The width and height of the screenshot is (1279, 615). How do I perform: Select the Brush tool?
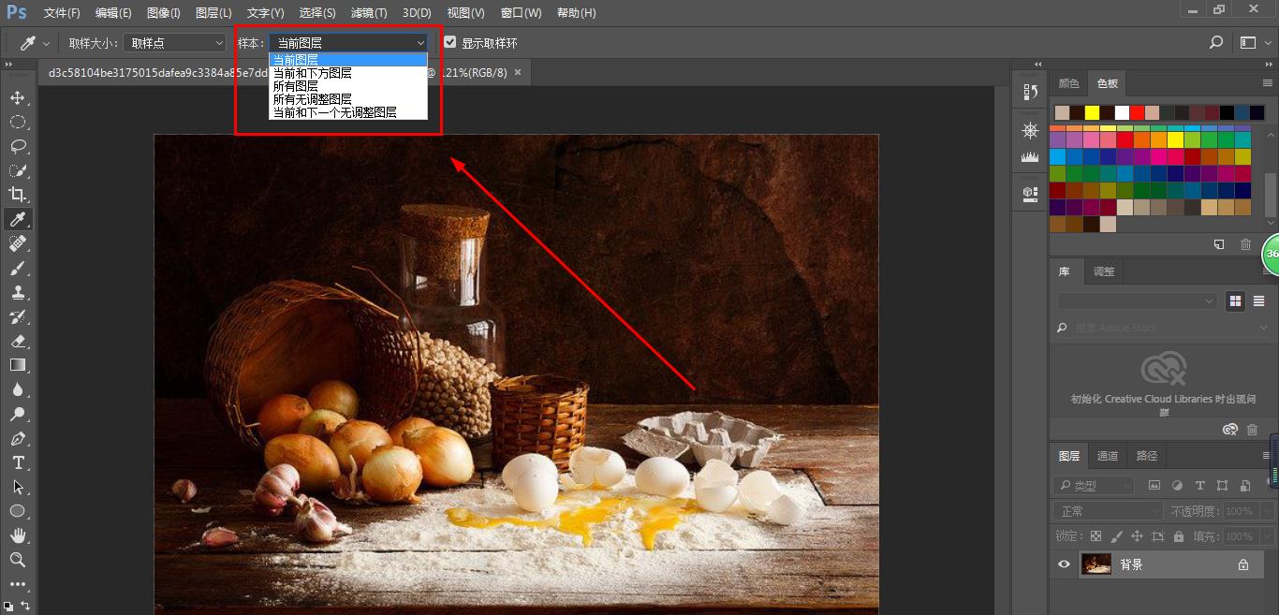point(17,268)
